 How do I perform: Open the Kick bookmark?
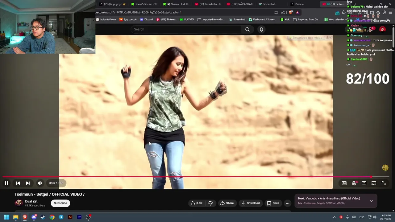tap(285, 19)
